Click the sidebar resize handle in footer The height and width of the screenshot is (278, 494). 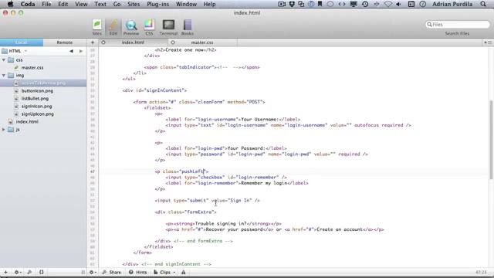[x=83, y=272]
